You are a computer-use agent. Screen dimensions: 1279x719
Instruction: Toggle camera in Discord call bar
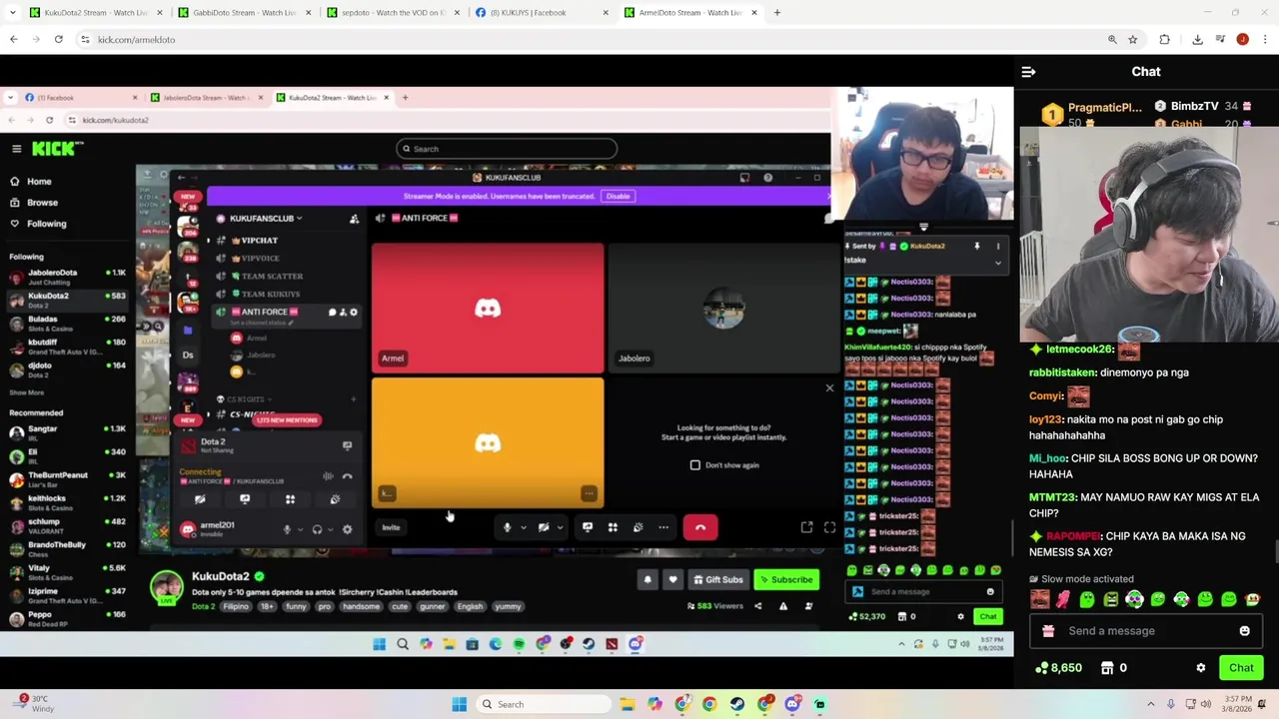[x=544, y=527]
